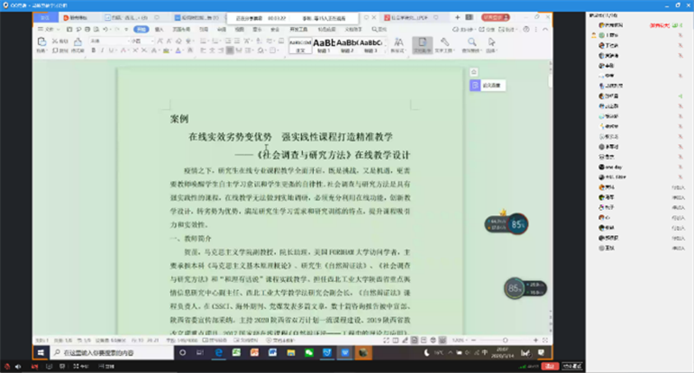This screenshot has height=373, width=694.
Task: Toggle superscript formatting
Action: [135, 50]
